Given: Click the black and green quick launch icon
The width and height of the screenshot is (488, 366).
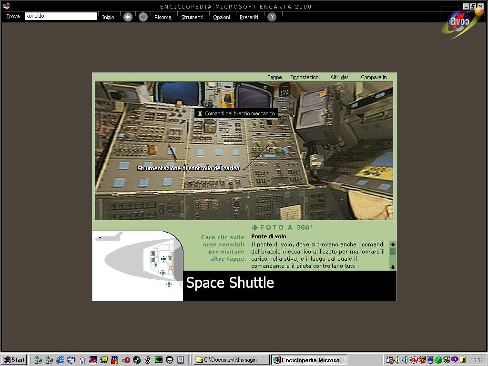Looking at the screenshot, I should tap(158, 360).
